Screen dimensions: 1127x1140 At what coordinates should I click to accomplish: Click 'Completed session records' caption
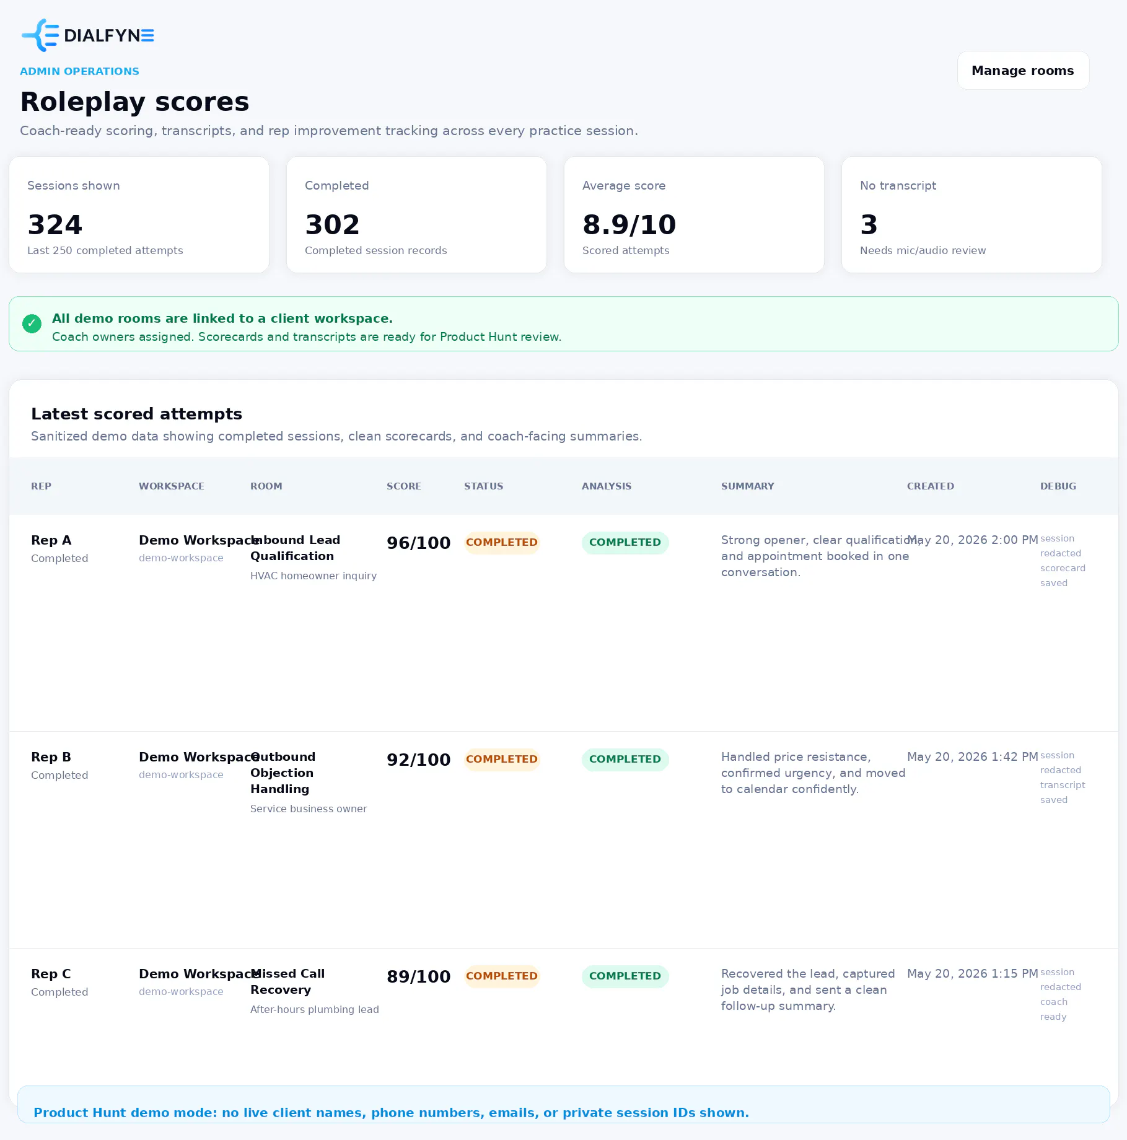[x=375, y=250]
